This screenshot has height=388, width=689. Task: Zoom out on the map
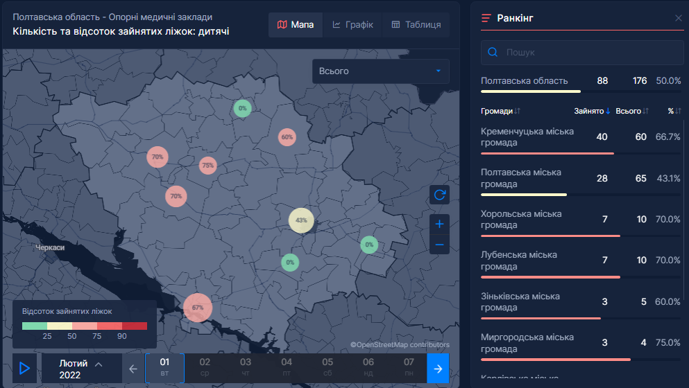pyautogui.click(x=439, y=245)
